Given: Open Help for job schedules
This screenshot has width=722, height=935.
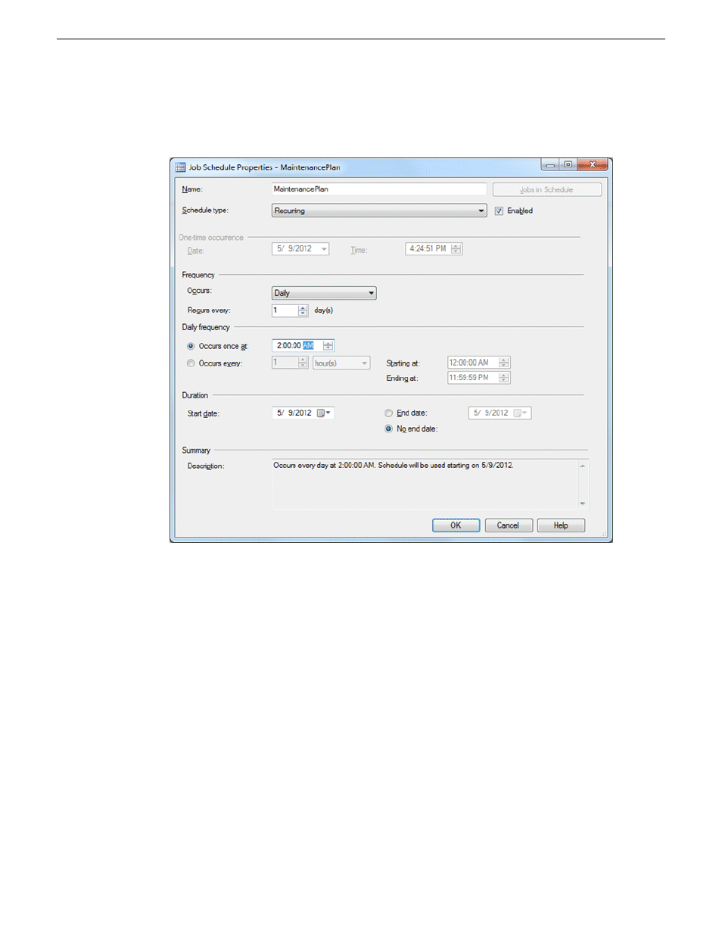Looking at the screenshot, I should [x=560, y=525].
